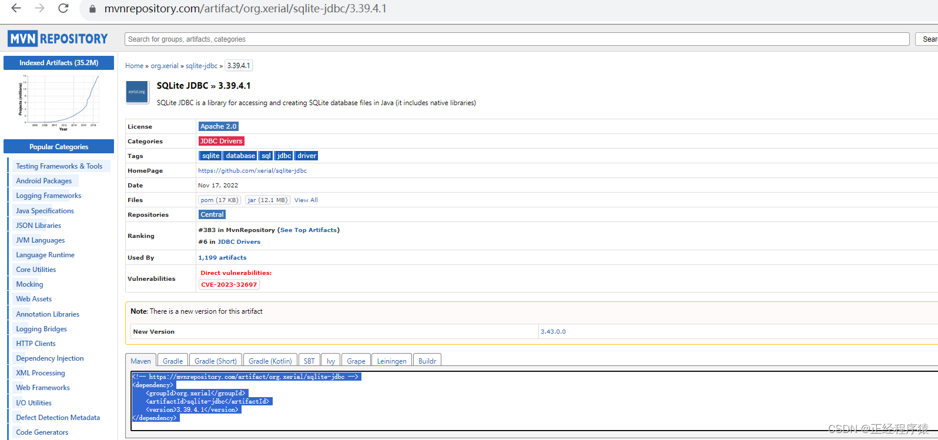Viewport: 938px width, 440px height.
Task: Open the Central repository badge
Action: (212, 214)
